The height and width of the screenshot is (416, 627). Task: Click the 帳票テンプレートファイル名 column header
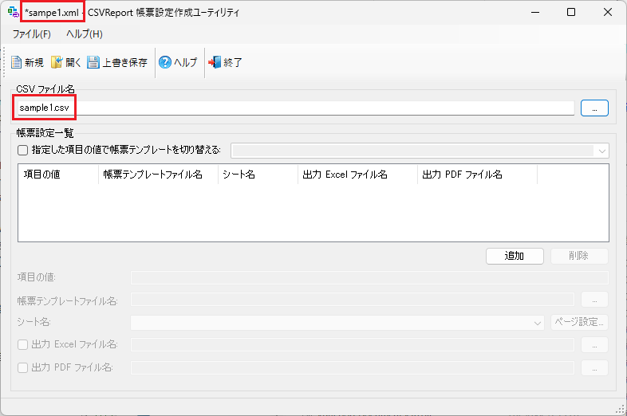(x=159, y=175)
